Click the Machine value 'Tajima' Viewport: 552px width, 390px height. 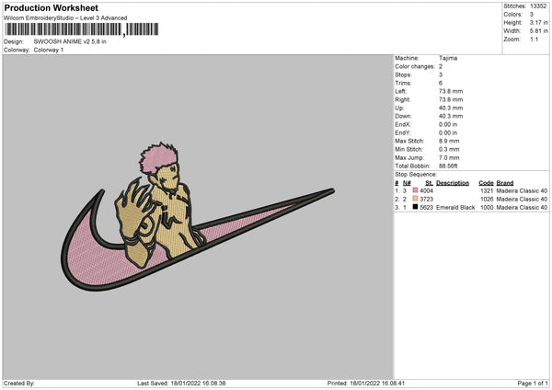click(x=448, y=58)
